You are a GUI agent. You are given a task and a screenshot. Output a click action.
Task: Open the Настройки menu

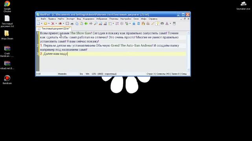click(126, 19)
